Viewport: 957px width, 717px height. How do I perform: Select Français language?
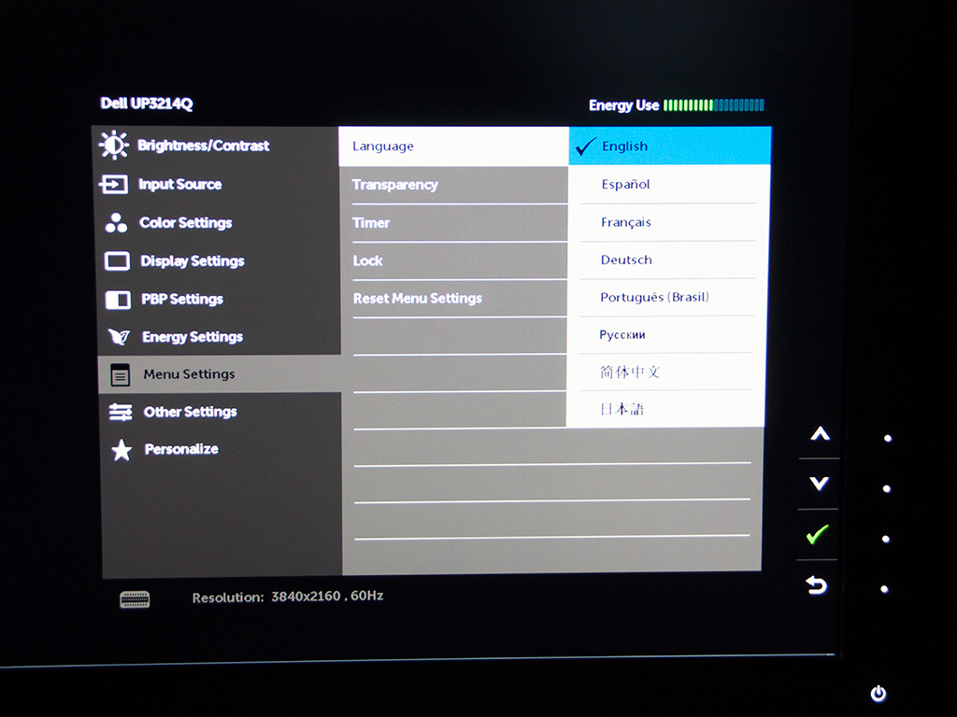668,222
